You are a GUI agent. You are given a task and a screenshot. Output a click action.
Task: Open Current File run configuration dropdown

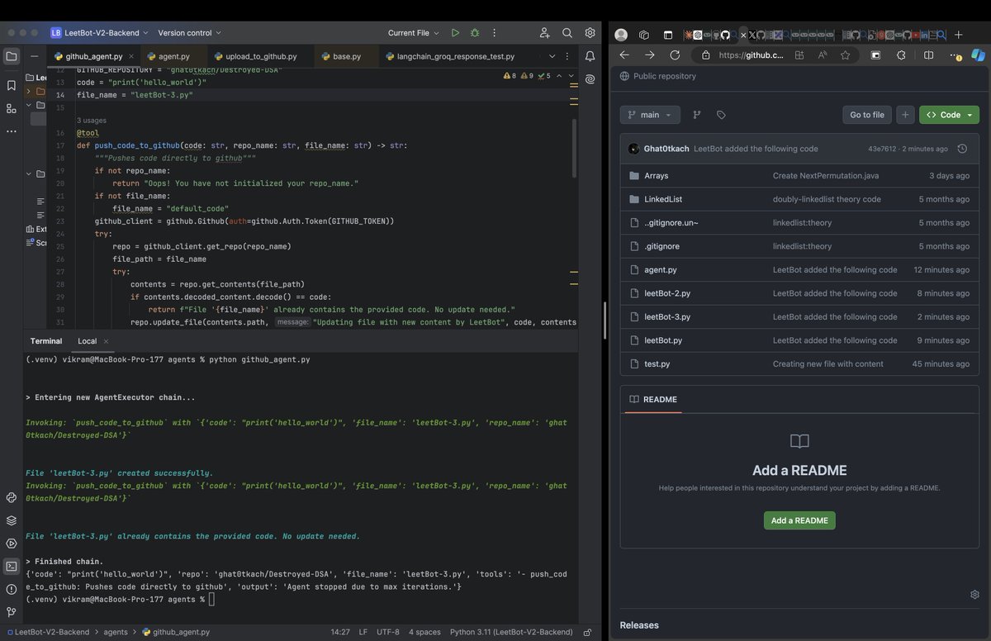(x=414, y=33)
